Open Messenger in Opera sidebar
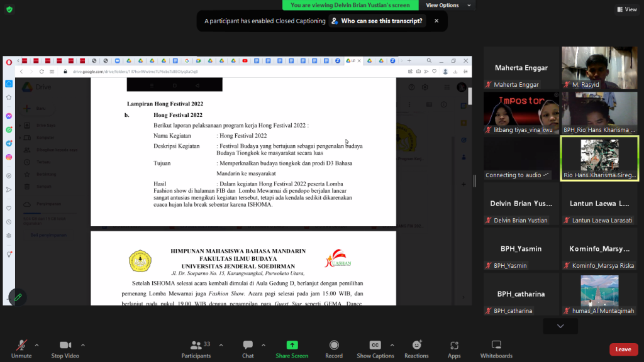Screen dimensions: 644x362 [9, 116]
